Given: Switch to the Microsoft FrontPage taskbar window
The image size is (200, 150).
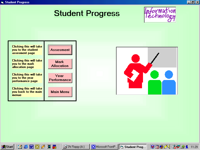Looking at the screenshot, I should pyautogui.click(x=104, y=147).
